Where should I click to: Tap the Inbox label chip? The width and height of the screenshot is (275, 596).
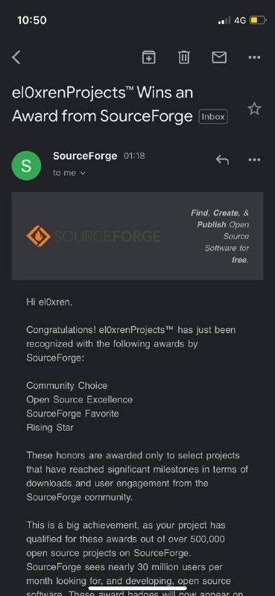tap(213, 117)
